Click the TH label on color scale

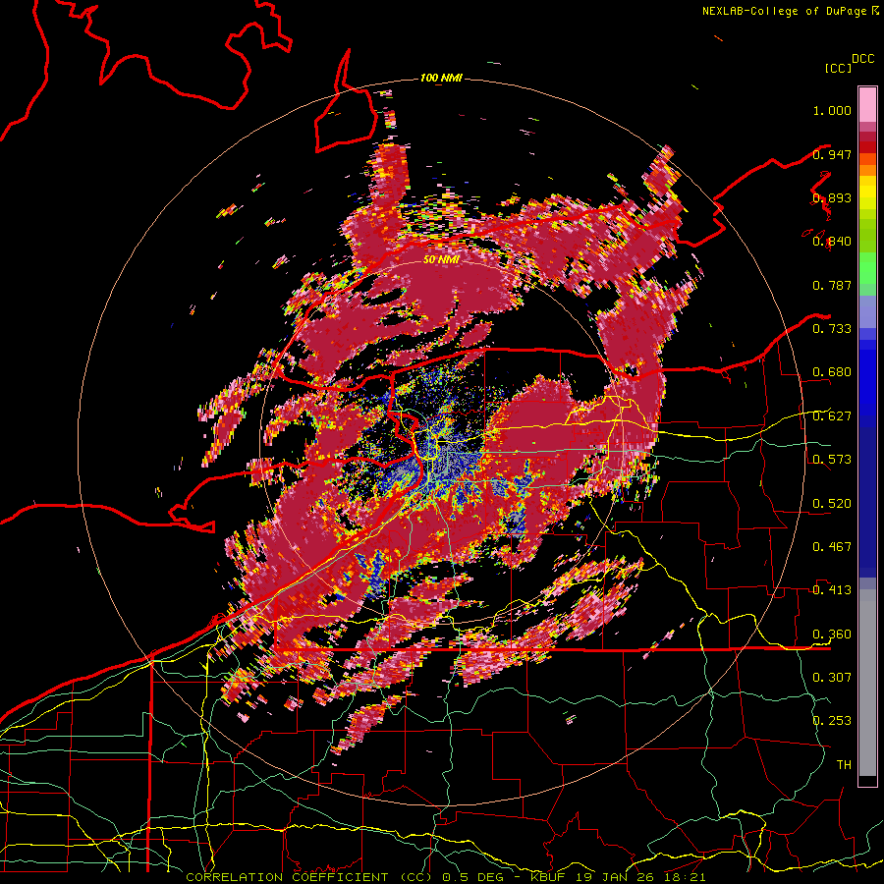[x=844, y=765]
